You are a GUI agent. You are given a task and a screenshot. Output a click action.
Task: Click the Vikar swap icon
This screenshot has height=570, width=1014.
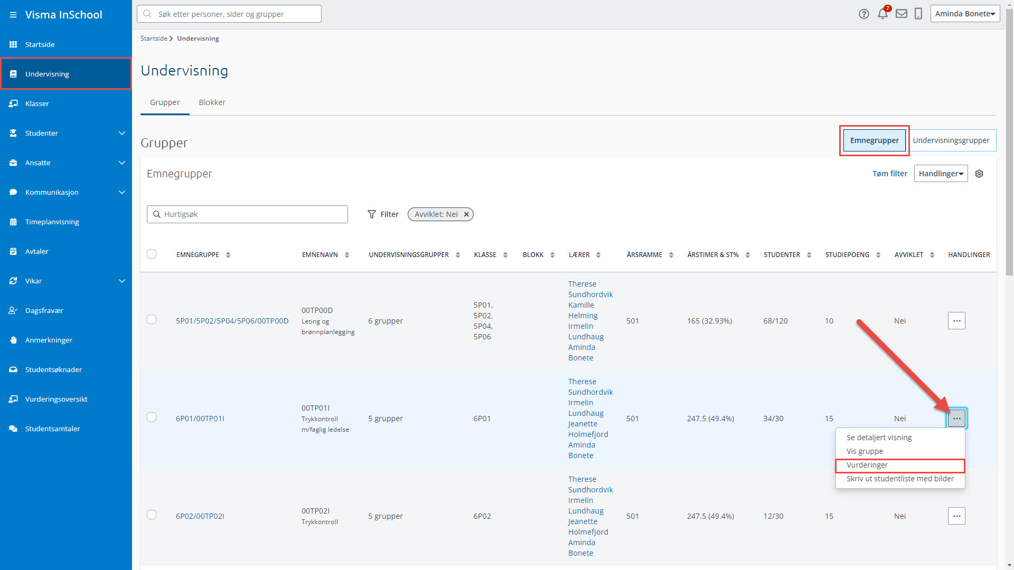coord(13,281)
